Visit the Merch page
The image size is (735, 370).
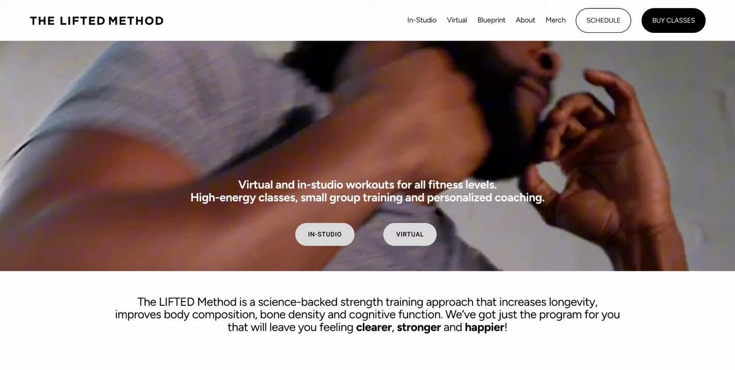(x=555, y=20)
